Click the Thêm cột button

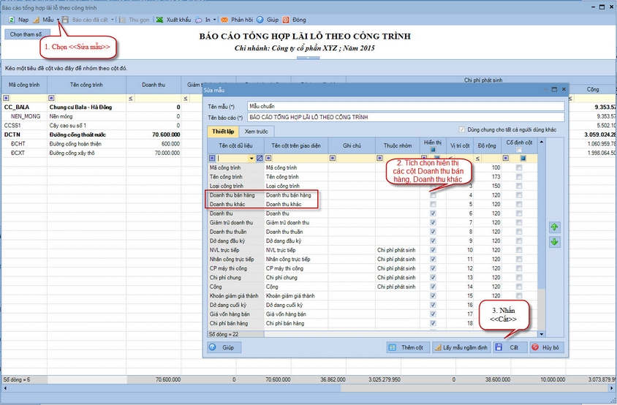tap(408, 347)
